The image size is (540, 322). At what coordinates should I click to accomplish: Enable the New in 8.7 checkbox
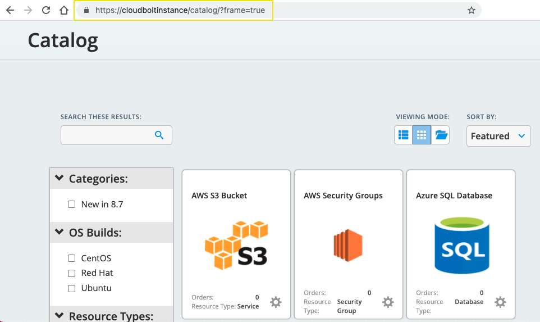click(71, 205)
